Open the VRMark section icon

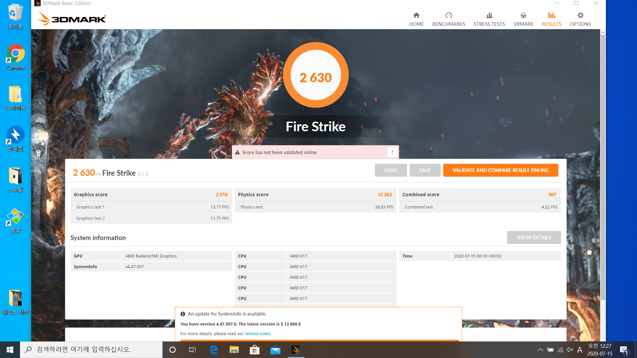pos(523,16)
